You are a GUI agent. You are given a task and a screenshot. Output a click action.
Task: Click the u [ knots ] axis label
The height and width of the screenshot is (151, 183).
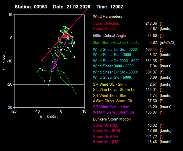(x=49, y=116)
